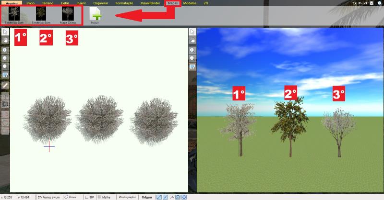
Task: Click zoom in on the 2D view toolbar
Action: [x=5, y=50]
